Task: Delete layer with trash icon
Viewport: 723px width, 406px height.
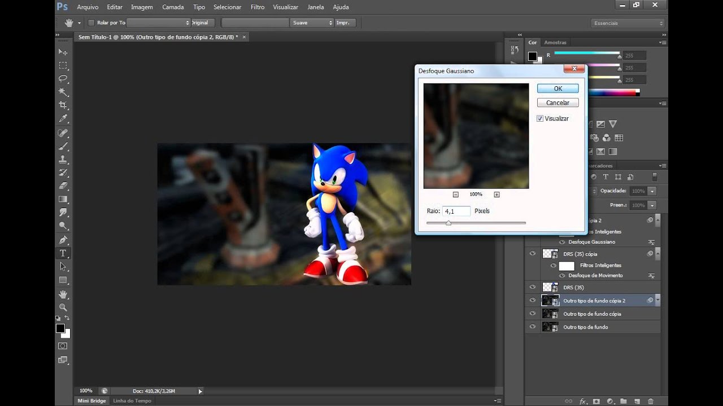Action: click(x=651, y=401)
